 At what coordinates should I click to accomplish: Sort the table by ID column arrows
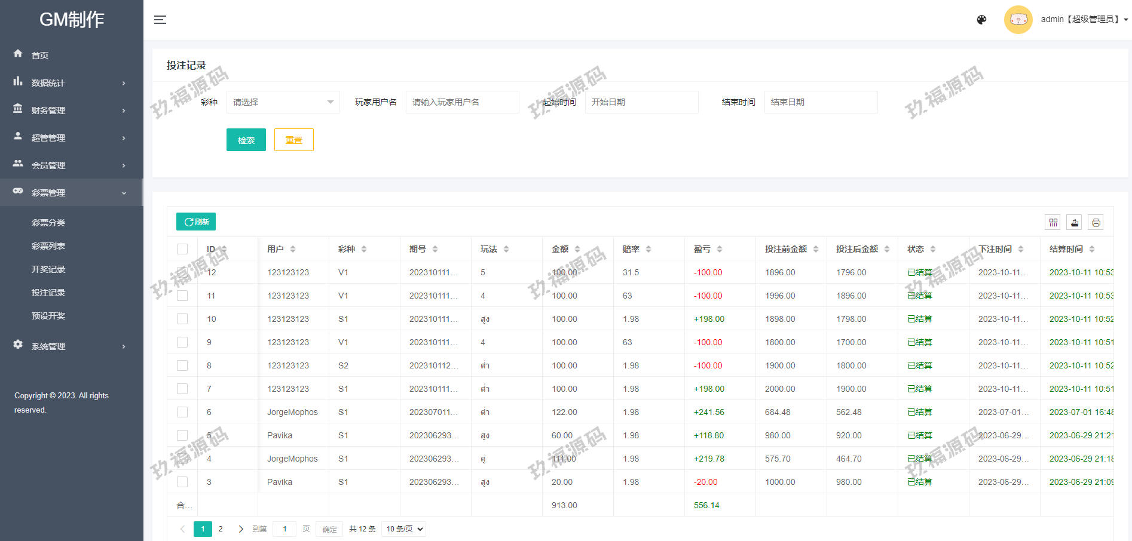(x=224, y=249)
